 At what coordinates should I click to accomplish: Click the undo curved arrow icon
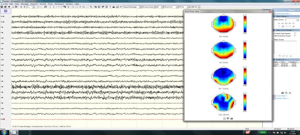(x=65, y=7)
